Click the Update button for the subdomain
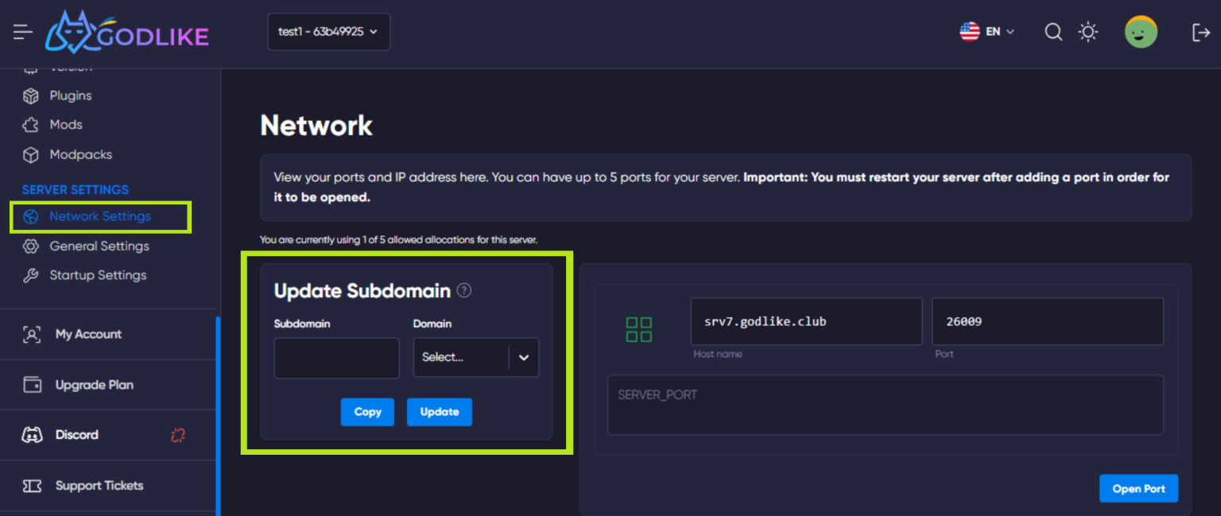Image resolution: width=1221 pixels, height=516 pixels. click(x=440, y=412)
